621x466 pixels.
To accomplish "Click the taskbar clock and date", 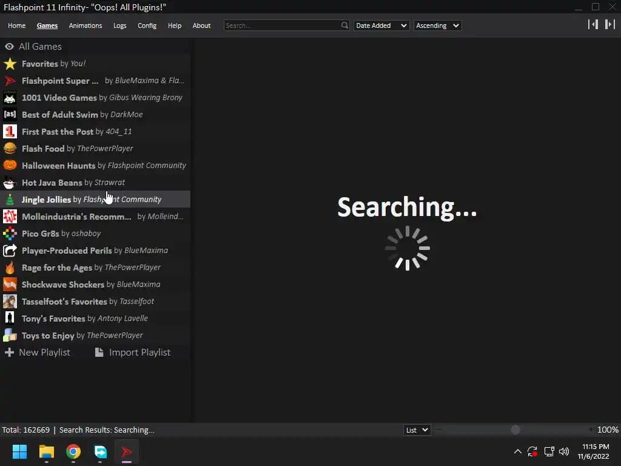I will [594, 451].
